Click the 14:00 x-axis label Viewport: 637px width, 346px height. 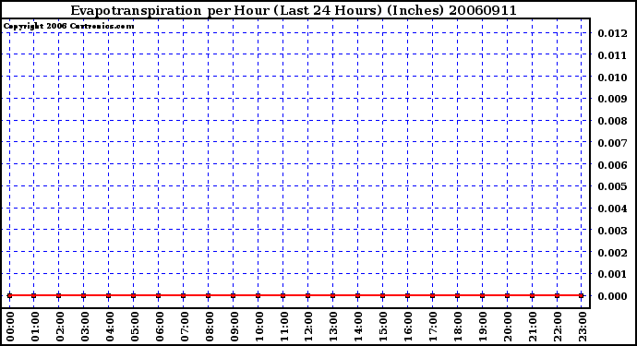point(359,327)
